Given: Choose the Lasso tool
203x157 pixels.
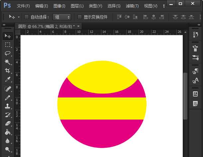Looking at the screenshot, I should pyautogui.click(x=7, y=53).
